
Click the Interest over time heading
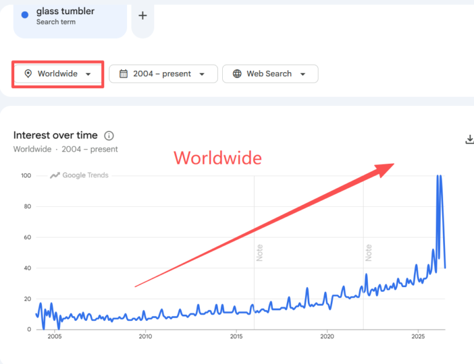[x=56, y=135]
